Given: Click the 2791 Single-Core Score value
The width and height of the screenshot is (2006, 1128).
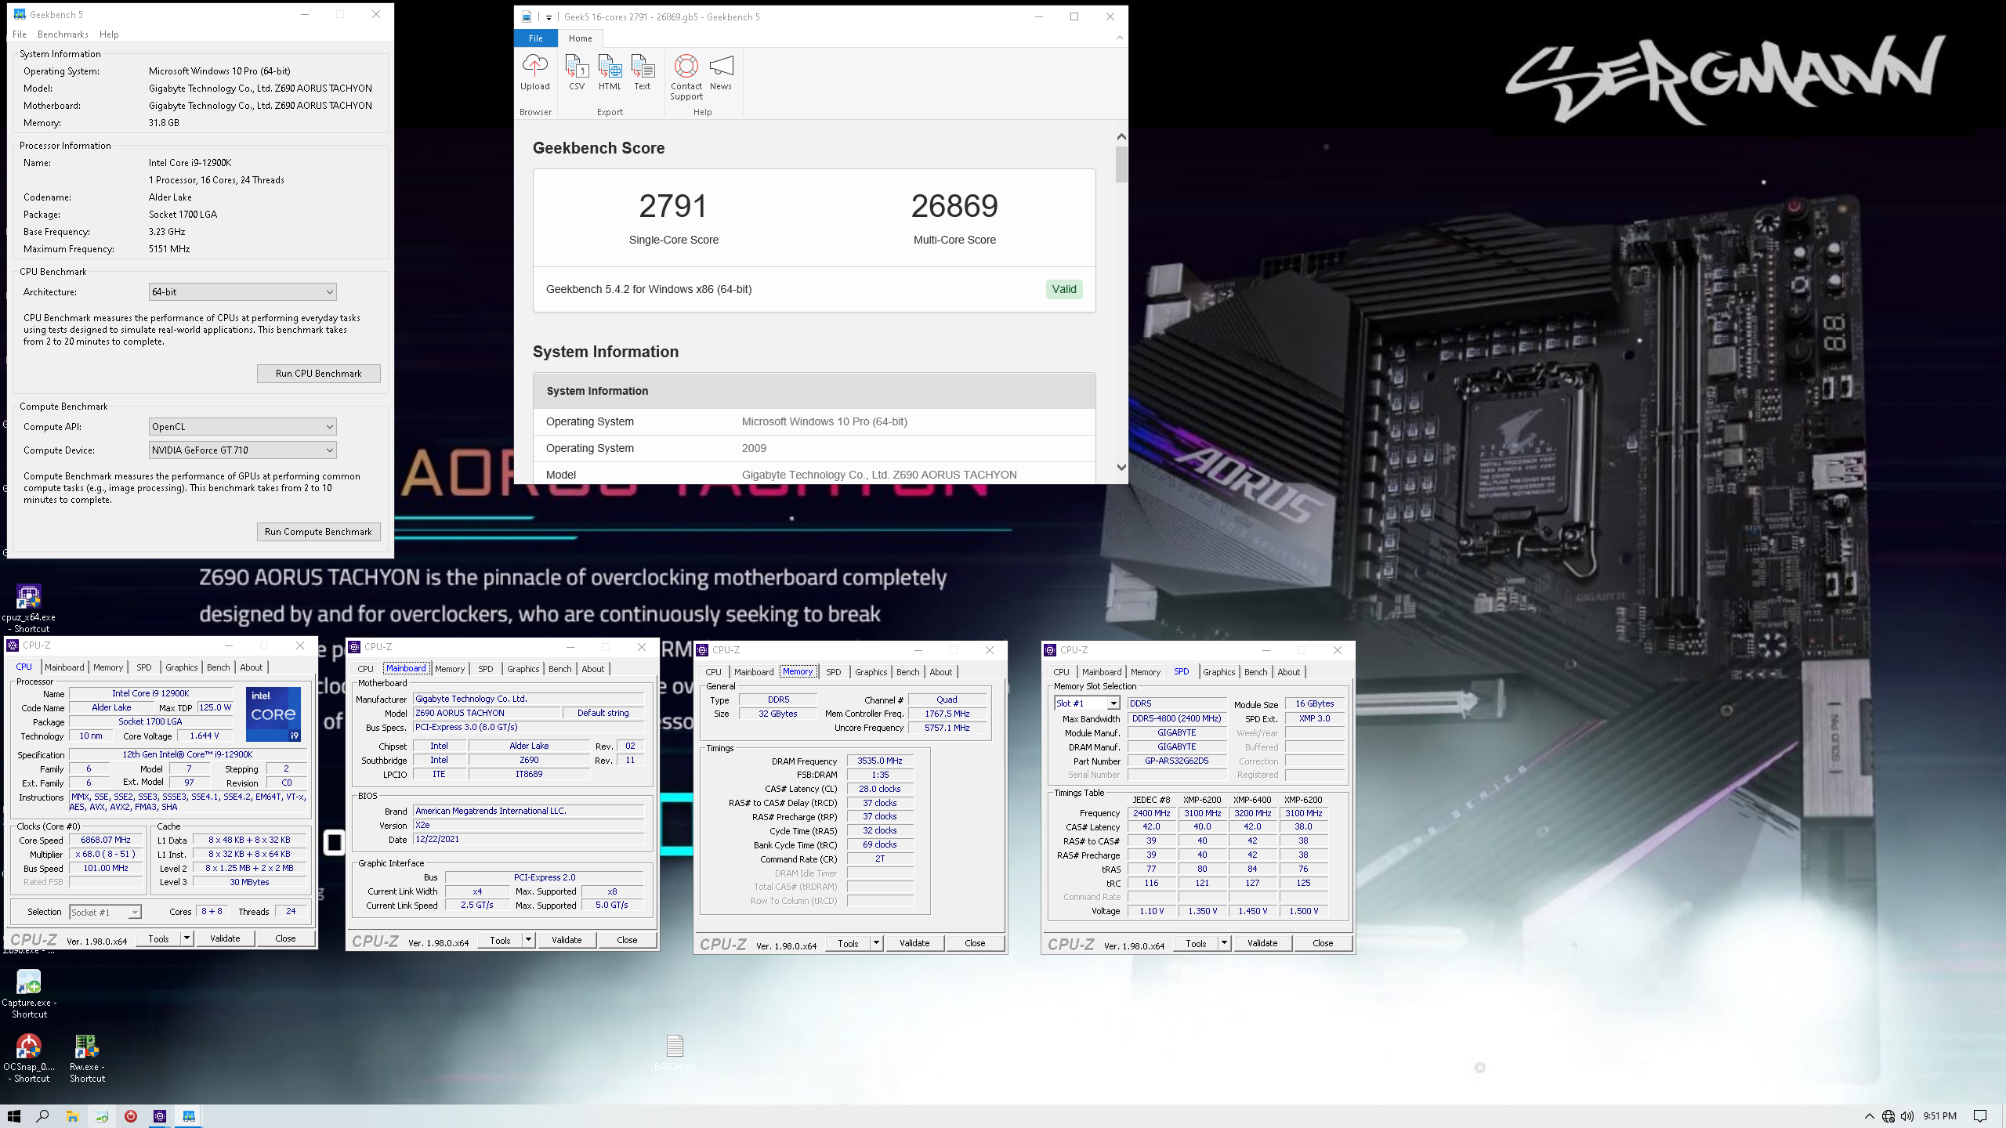Looking at the screenshot, I should point(673,207).
